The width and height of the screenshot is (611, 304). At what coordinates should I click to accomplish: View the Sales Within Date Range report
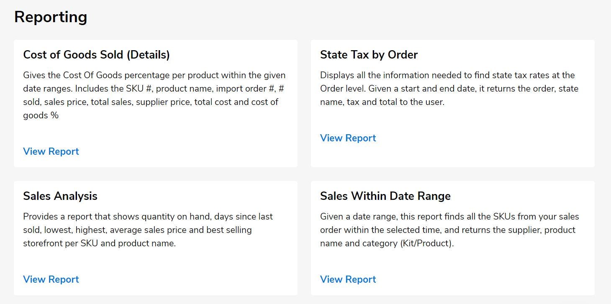pyautogui.click(x=348, y=279)
